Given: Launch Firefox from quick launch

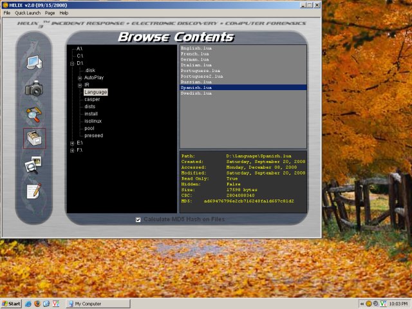Looking at the screenshot, I should click(x=37, y=304).
